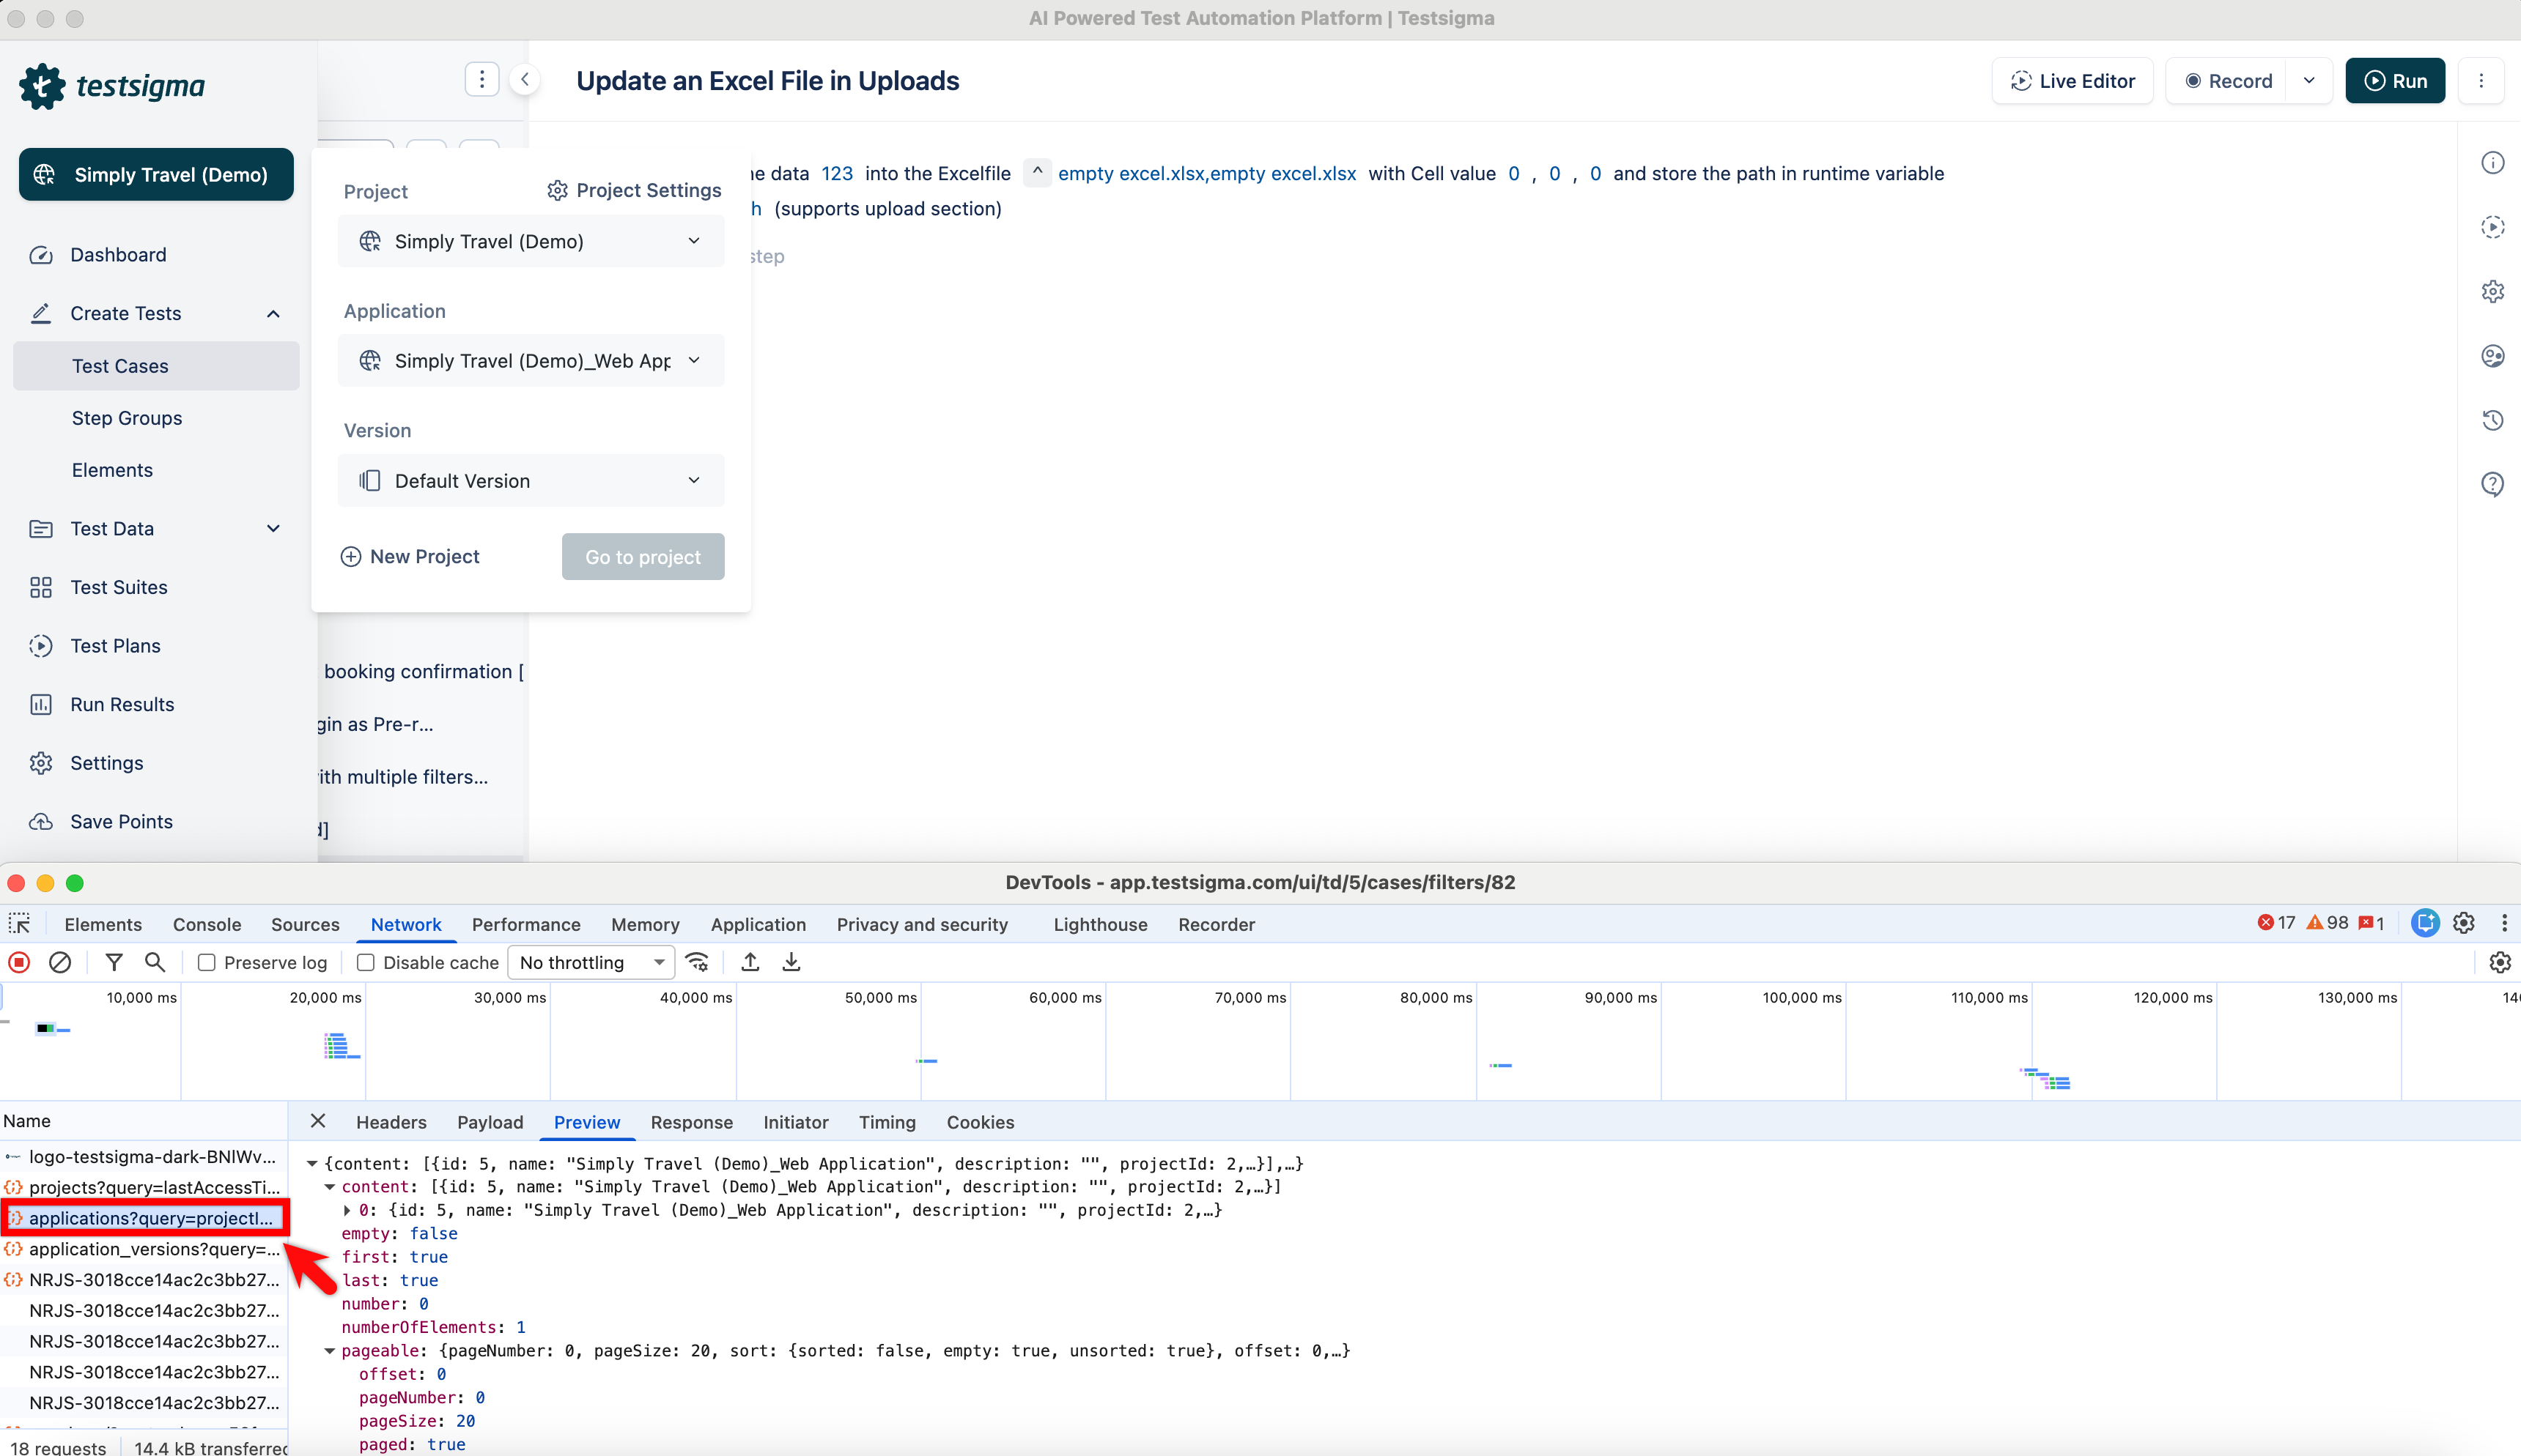The width and height of the screenshot is (2521, 1456).
Task: Clear the network log
Action: (60, 962)
